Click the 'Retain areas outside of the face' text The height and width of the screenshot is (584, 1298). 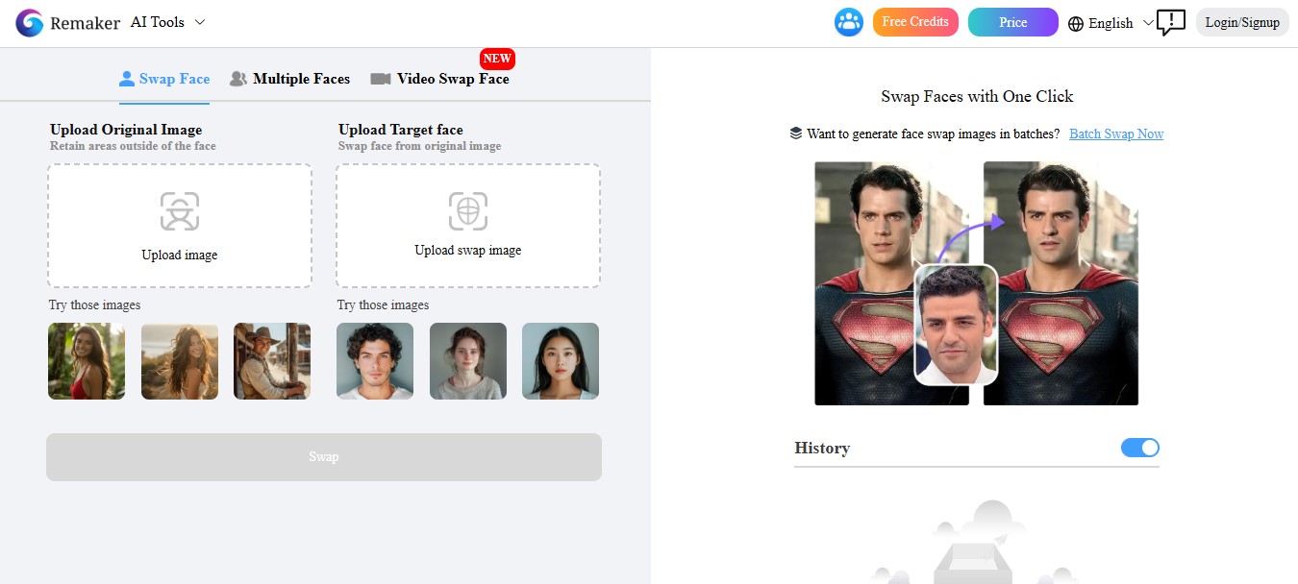tap(133, 146)
